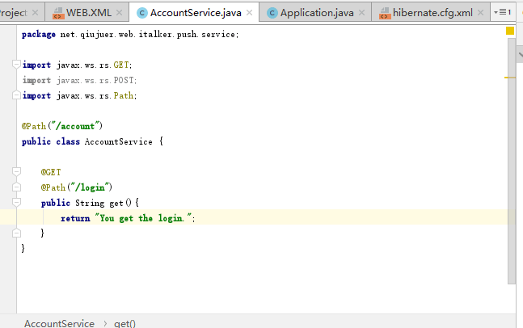This screenshot has height=328, width=523.
Task: Collapse the imports block at GET import
Action: click(x=16, y=64)
